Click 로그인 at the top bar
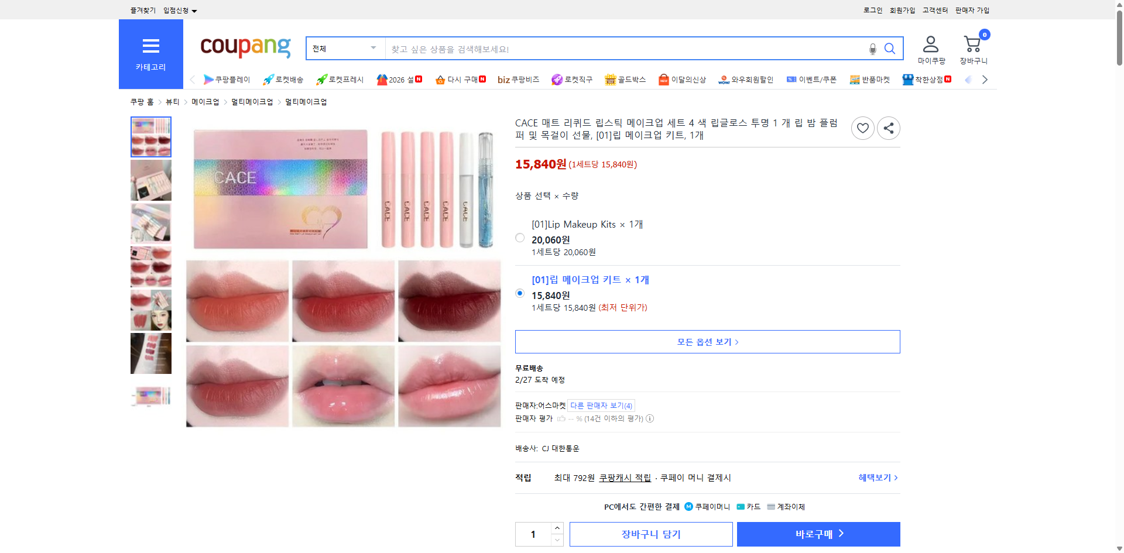Screen dimensions: 1124x553 coord(872,10)
